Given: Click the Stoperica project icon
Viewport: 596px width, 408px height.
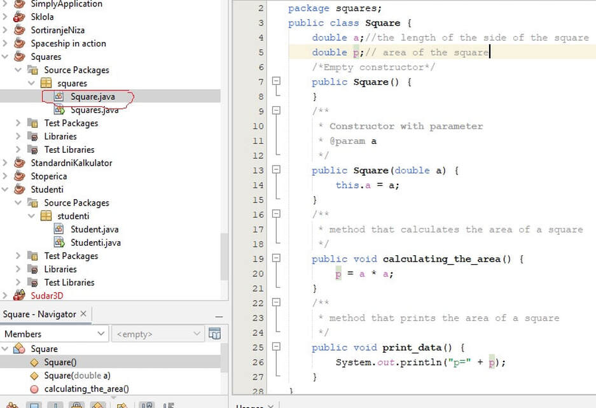Looking at the screenshot, I should 19,176.
